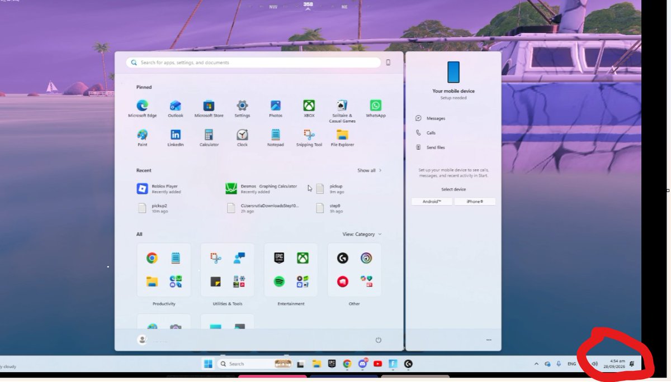The height and width of the screenshot is (382, 671).
Task: Launch the Photos app
Action: (x=276, y=108)
